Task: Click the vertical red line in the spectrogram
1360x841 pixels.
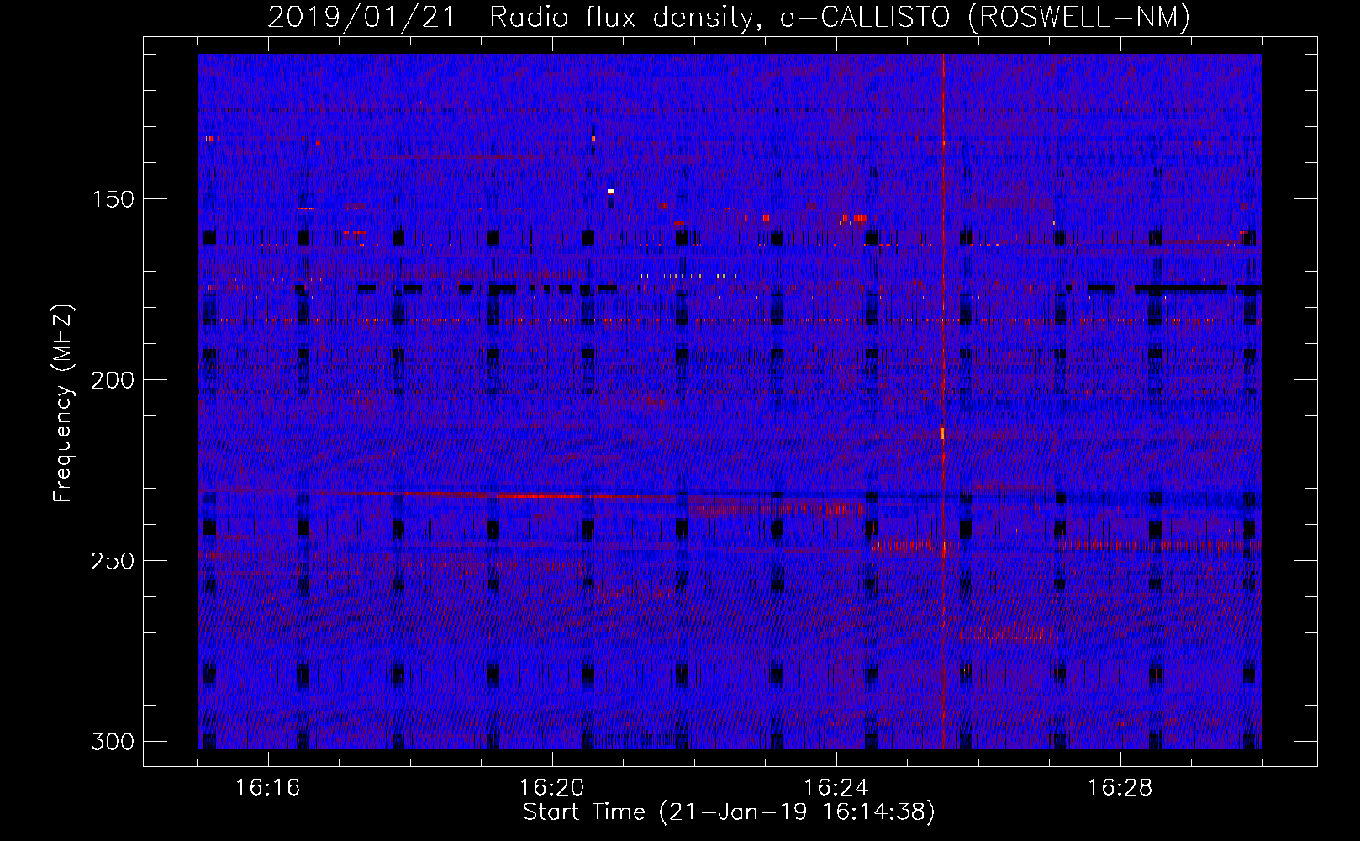Action: click(x=943, y=401)
